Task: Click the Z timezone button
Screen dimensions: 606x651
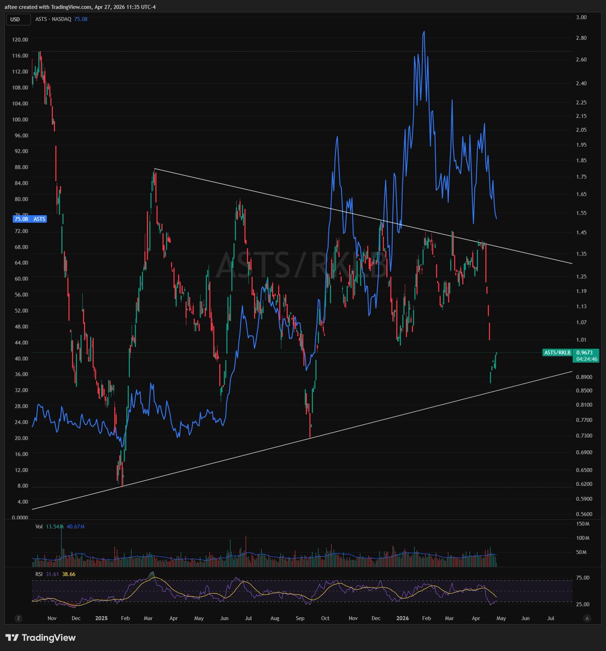Action: [x=18, y=618]
